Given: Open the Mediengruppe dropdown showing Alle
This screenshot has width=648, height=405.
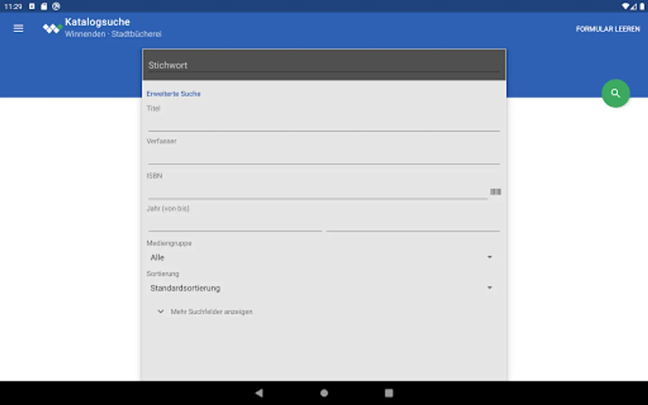Looking at the screenshot, I should point(321,257).
